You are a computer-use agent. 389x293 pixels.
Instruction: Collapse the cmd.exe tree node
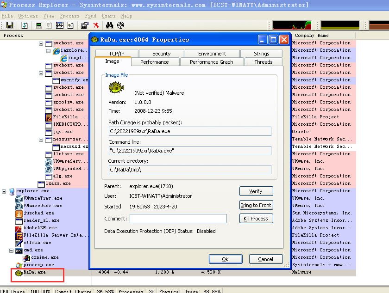12,250
